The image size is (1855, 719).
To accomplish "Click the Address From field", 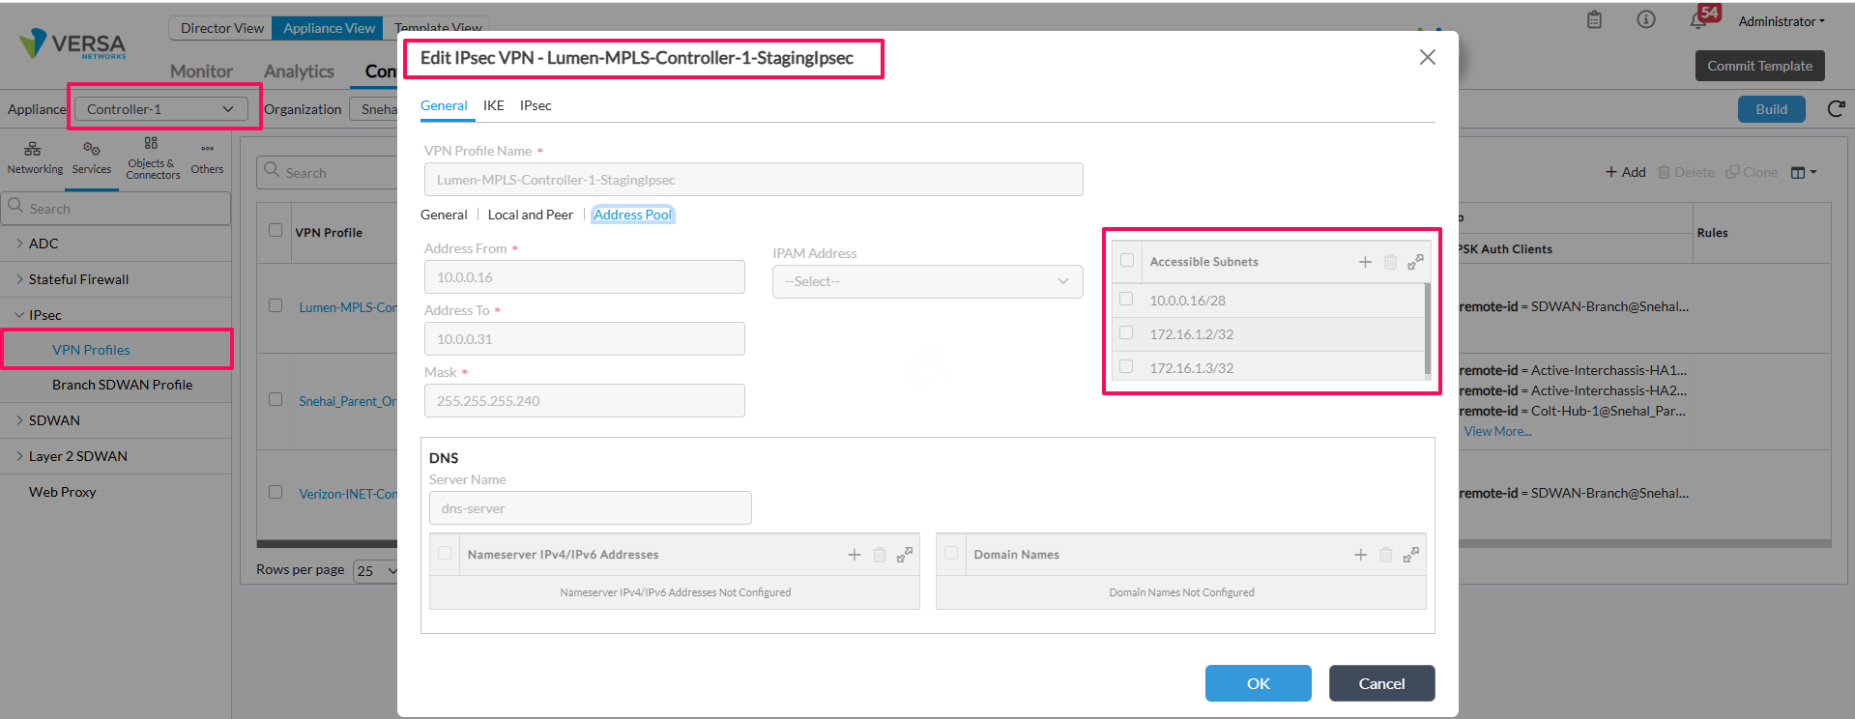I will tap(584, 277).
